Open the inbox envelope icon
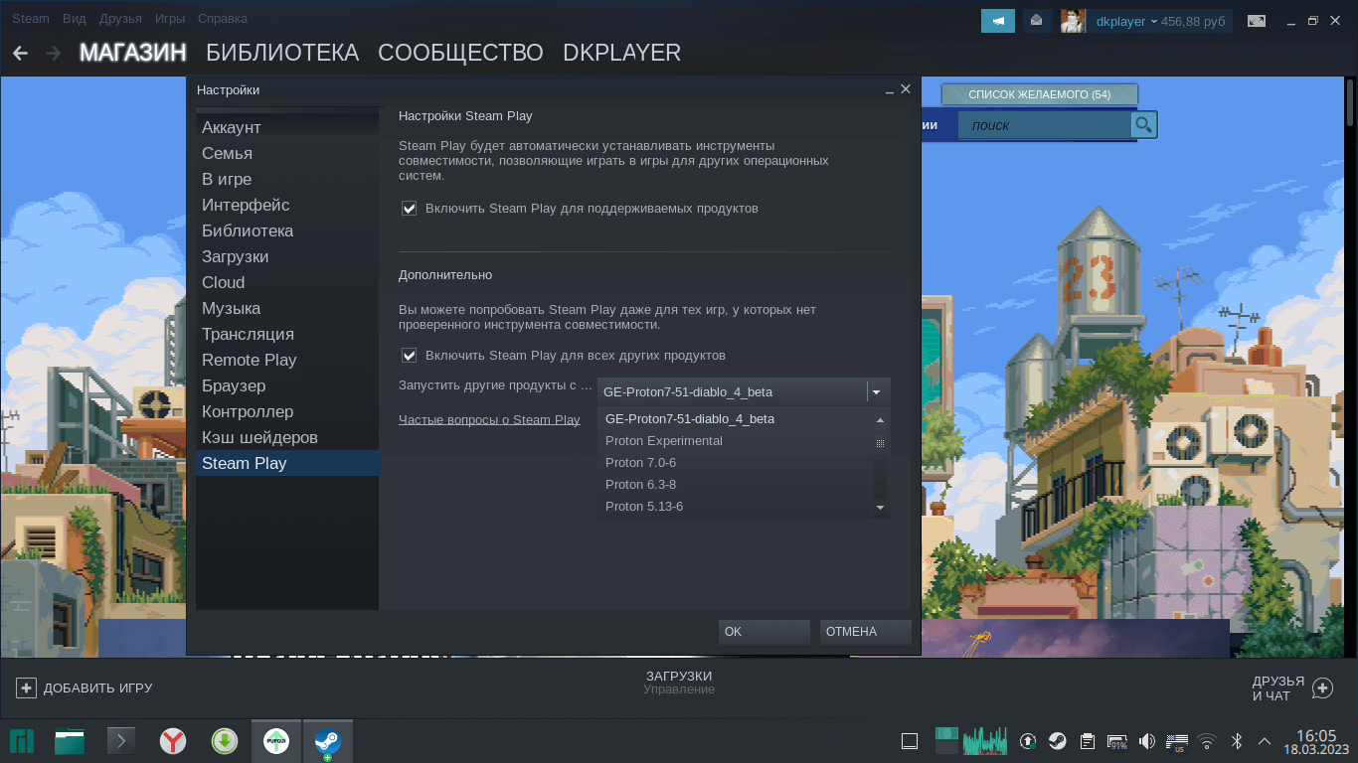Image resolution: width=1358 pixels, height=763 pixels. click(x=1037, y=21)
